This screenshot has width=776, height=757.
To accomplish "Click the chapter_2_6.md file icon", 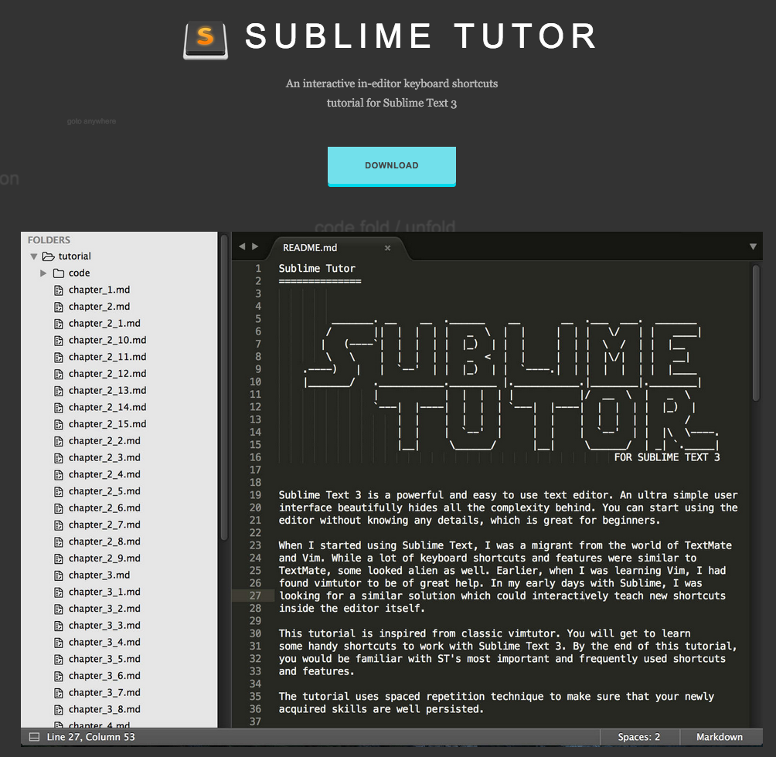I will tap(59, 509).
